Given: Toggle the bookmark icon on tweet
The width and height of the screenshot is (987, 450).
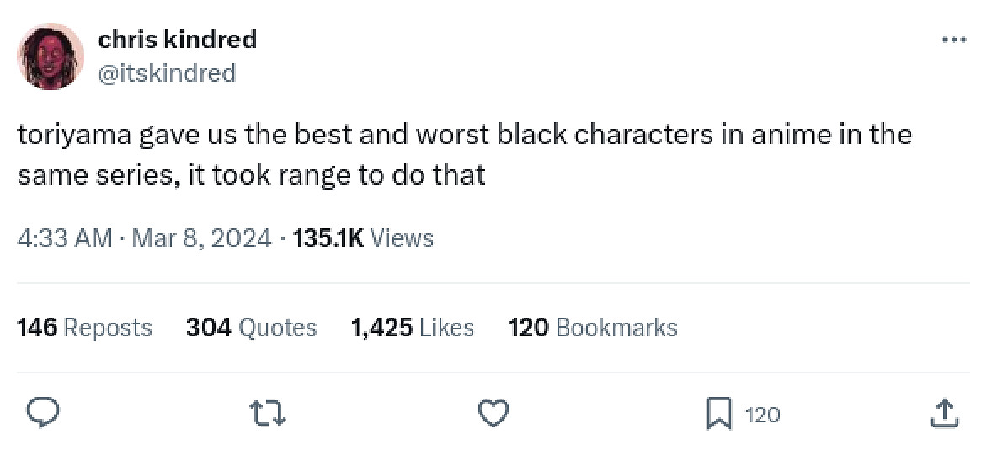Looking at the screenshot, I should point(718,414).
